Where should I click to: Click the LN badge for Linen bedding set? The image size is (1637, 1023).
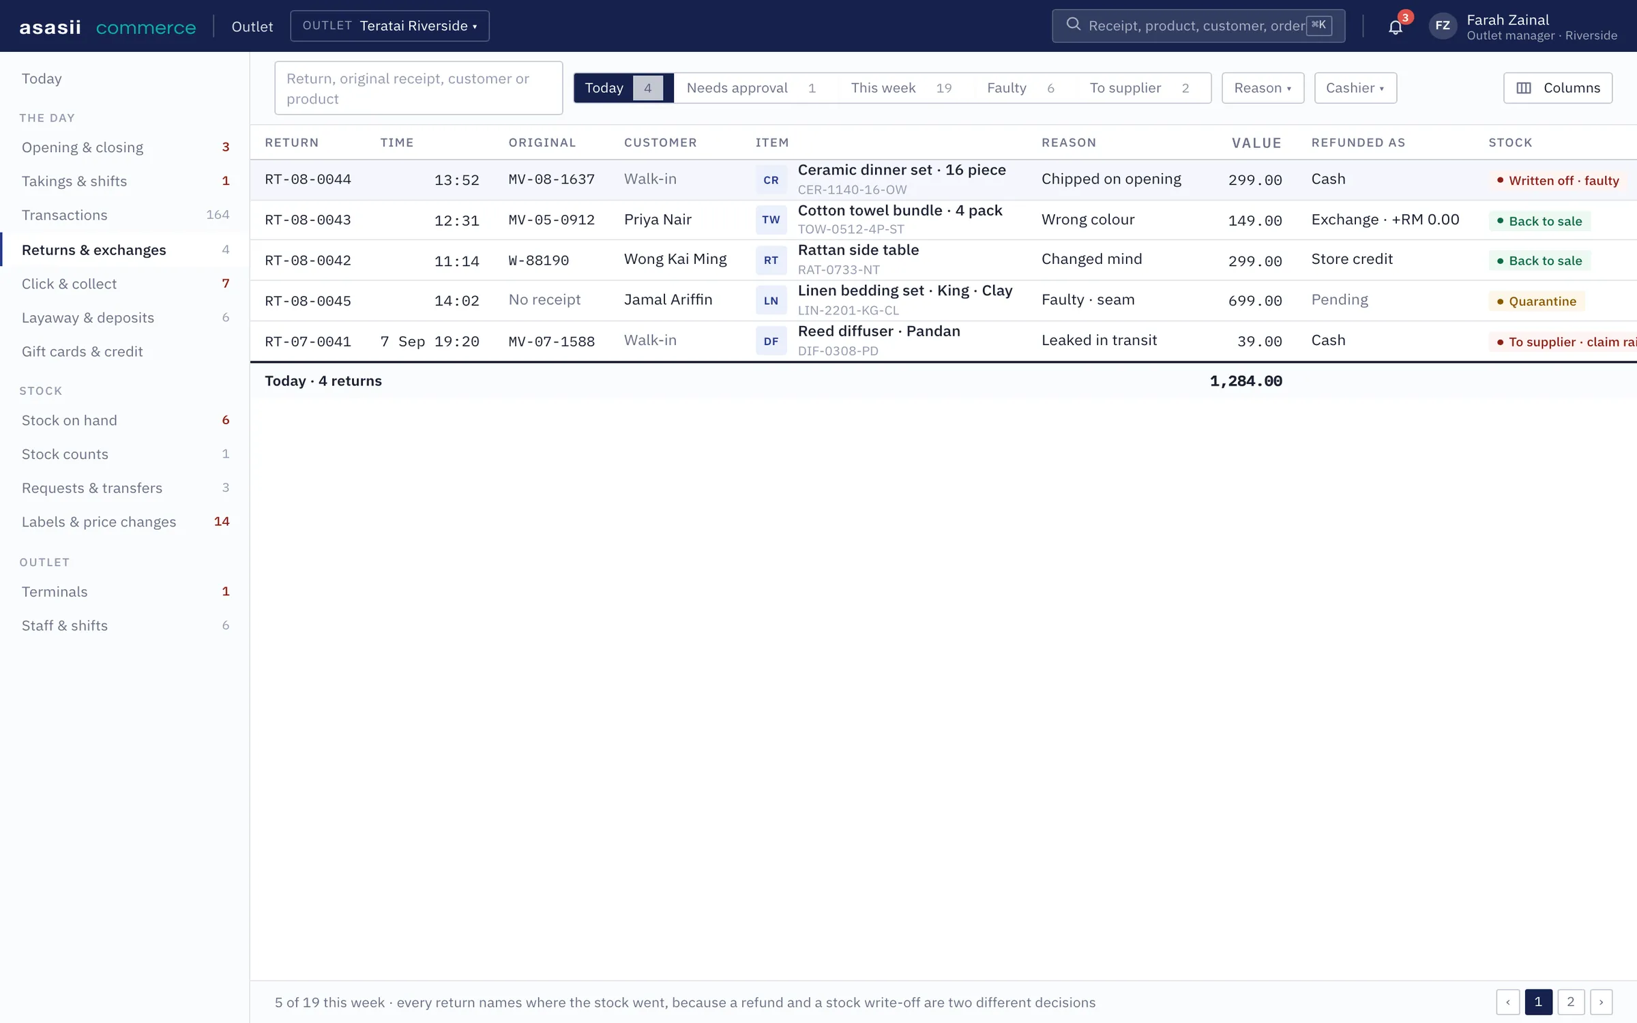coord(771,301)
